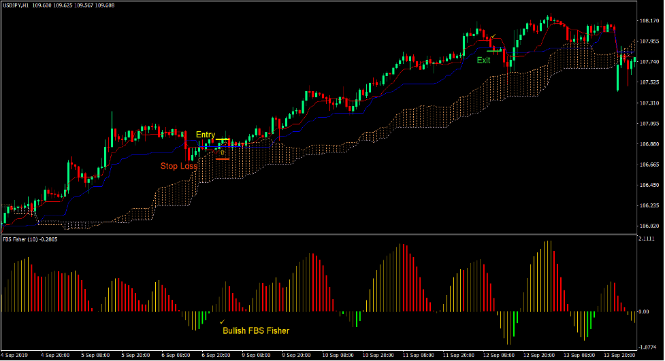Select the orange Stop Loss line marker
665x361 pixels.
223,159
